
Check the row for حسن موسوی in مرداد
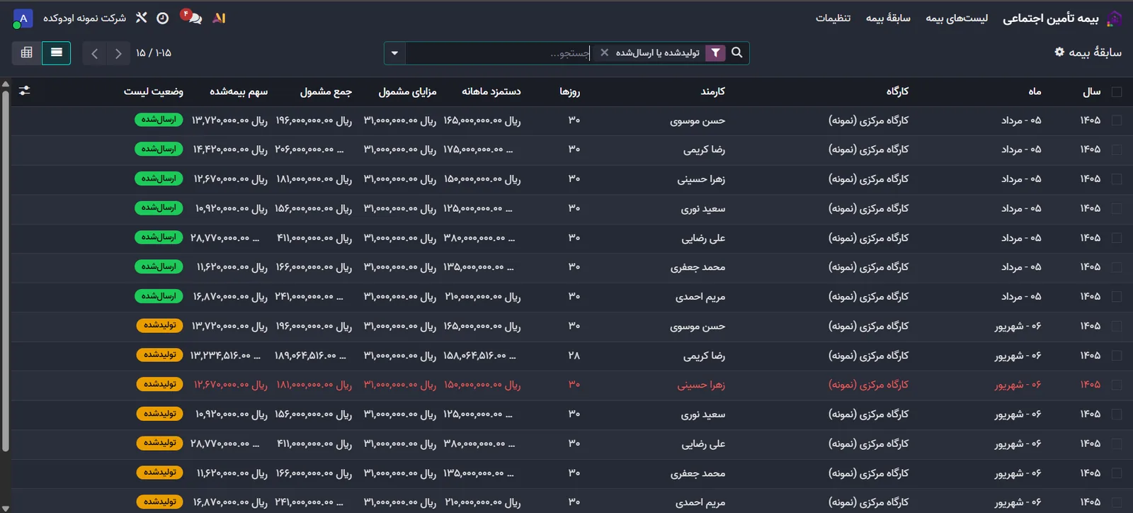click(1117, 120)
